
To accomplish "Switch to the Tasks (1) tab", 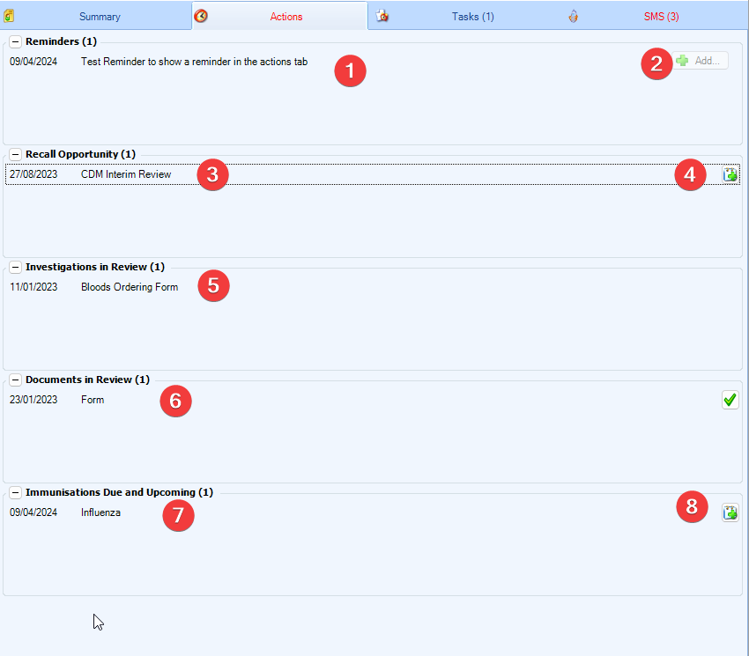I will [x=472, y=17].
